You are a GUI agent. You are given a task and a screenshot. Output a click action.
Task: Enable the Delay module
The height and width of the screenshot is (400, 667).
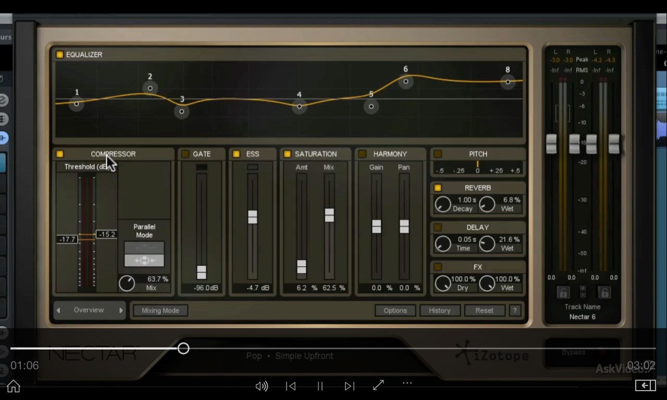coord(438,227)
